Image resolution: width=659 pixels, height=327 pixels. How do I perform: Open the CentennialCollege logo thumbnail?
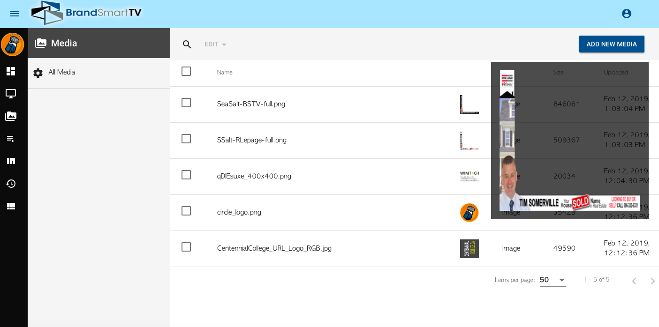pyautogui.click(x=469, y=249)
